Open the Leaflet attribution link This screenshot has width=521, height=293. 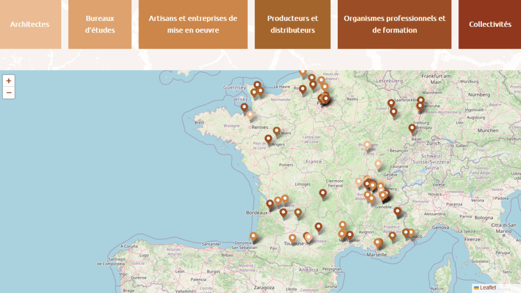pyautogui.click(x=487, y=288)
